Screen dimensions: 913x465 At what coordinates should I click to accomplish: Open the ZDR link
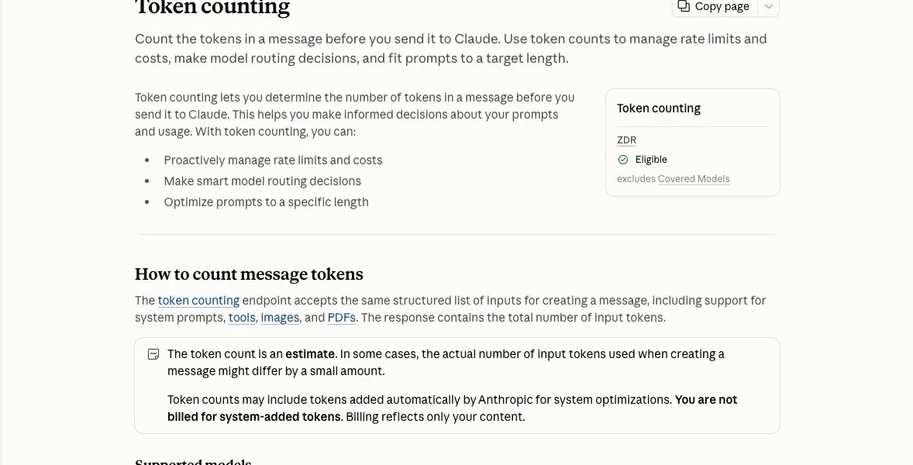626,140
